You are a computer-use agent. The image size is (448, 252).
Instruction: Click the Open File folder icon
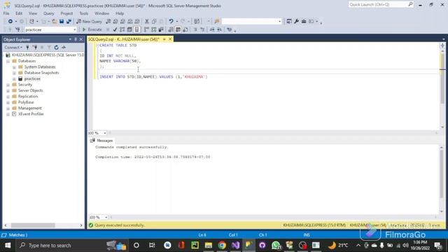(x=54, y=22)
